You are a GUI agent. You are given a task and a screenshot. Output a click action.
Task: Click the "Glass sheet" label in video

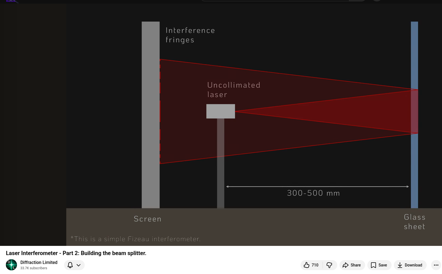coord(414,222)
